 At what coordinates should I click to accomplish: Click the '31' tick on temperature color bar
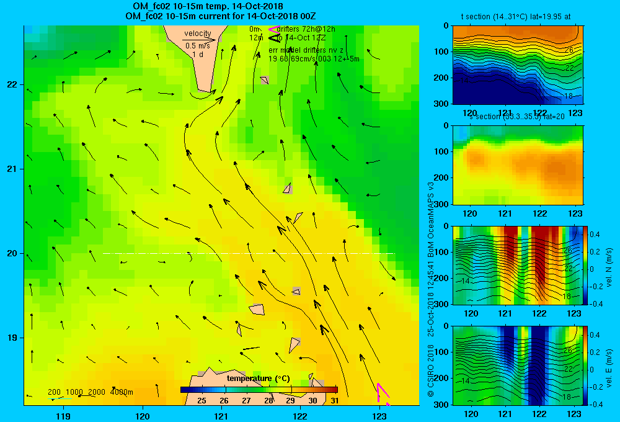(x=335, y=400)
